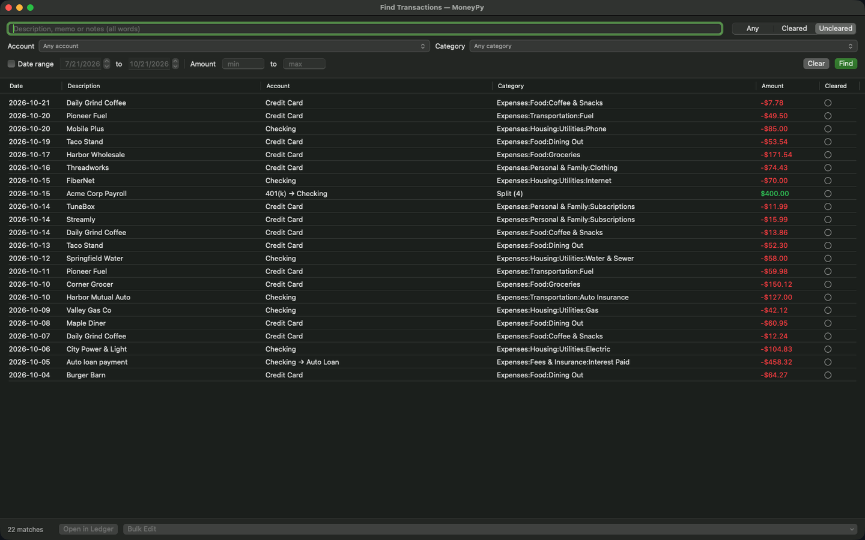Select the Acme Corp Payroll description

tap(96, 194)
